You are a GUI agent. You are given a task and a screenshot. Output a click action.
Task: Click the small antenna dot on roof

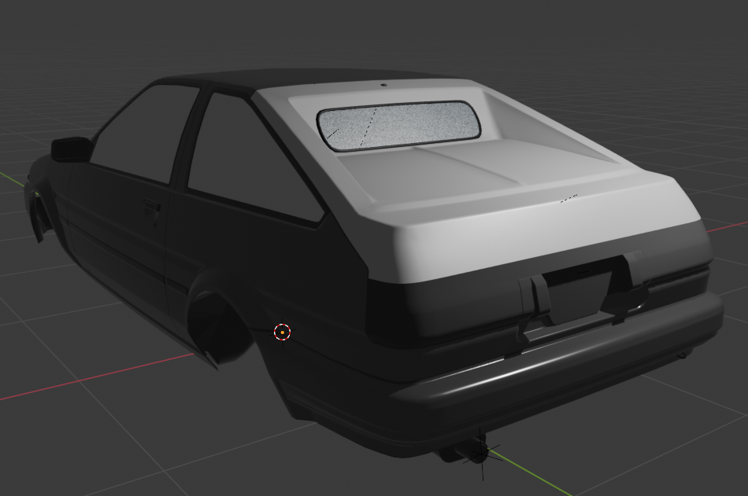[x=383, y=85]
